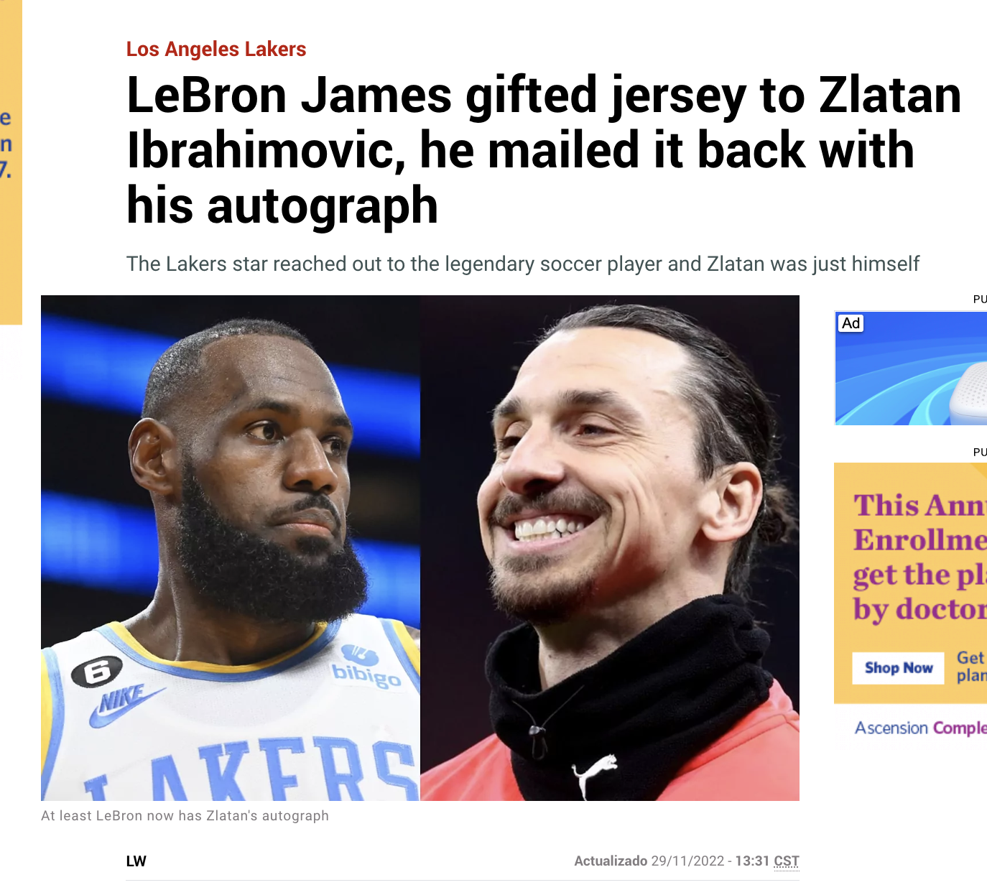Click the photo caption about Zlatan's autograph
This screenshot has width=987, height=885.
point(185,816)
